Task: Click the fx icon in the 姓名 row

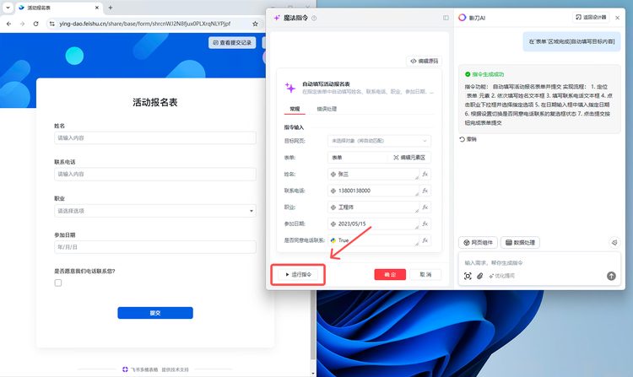Action: (x=425, y=174)
